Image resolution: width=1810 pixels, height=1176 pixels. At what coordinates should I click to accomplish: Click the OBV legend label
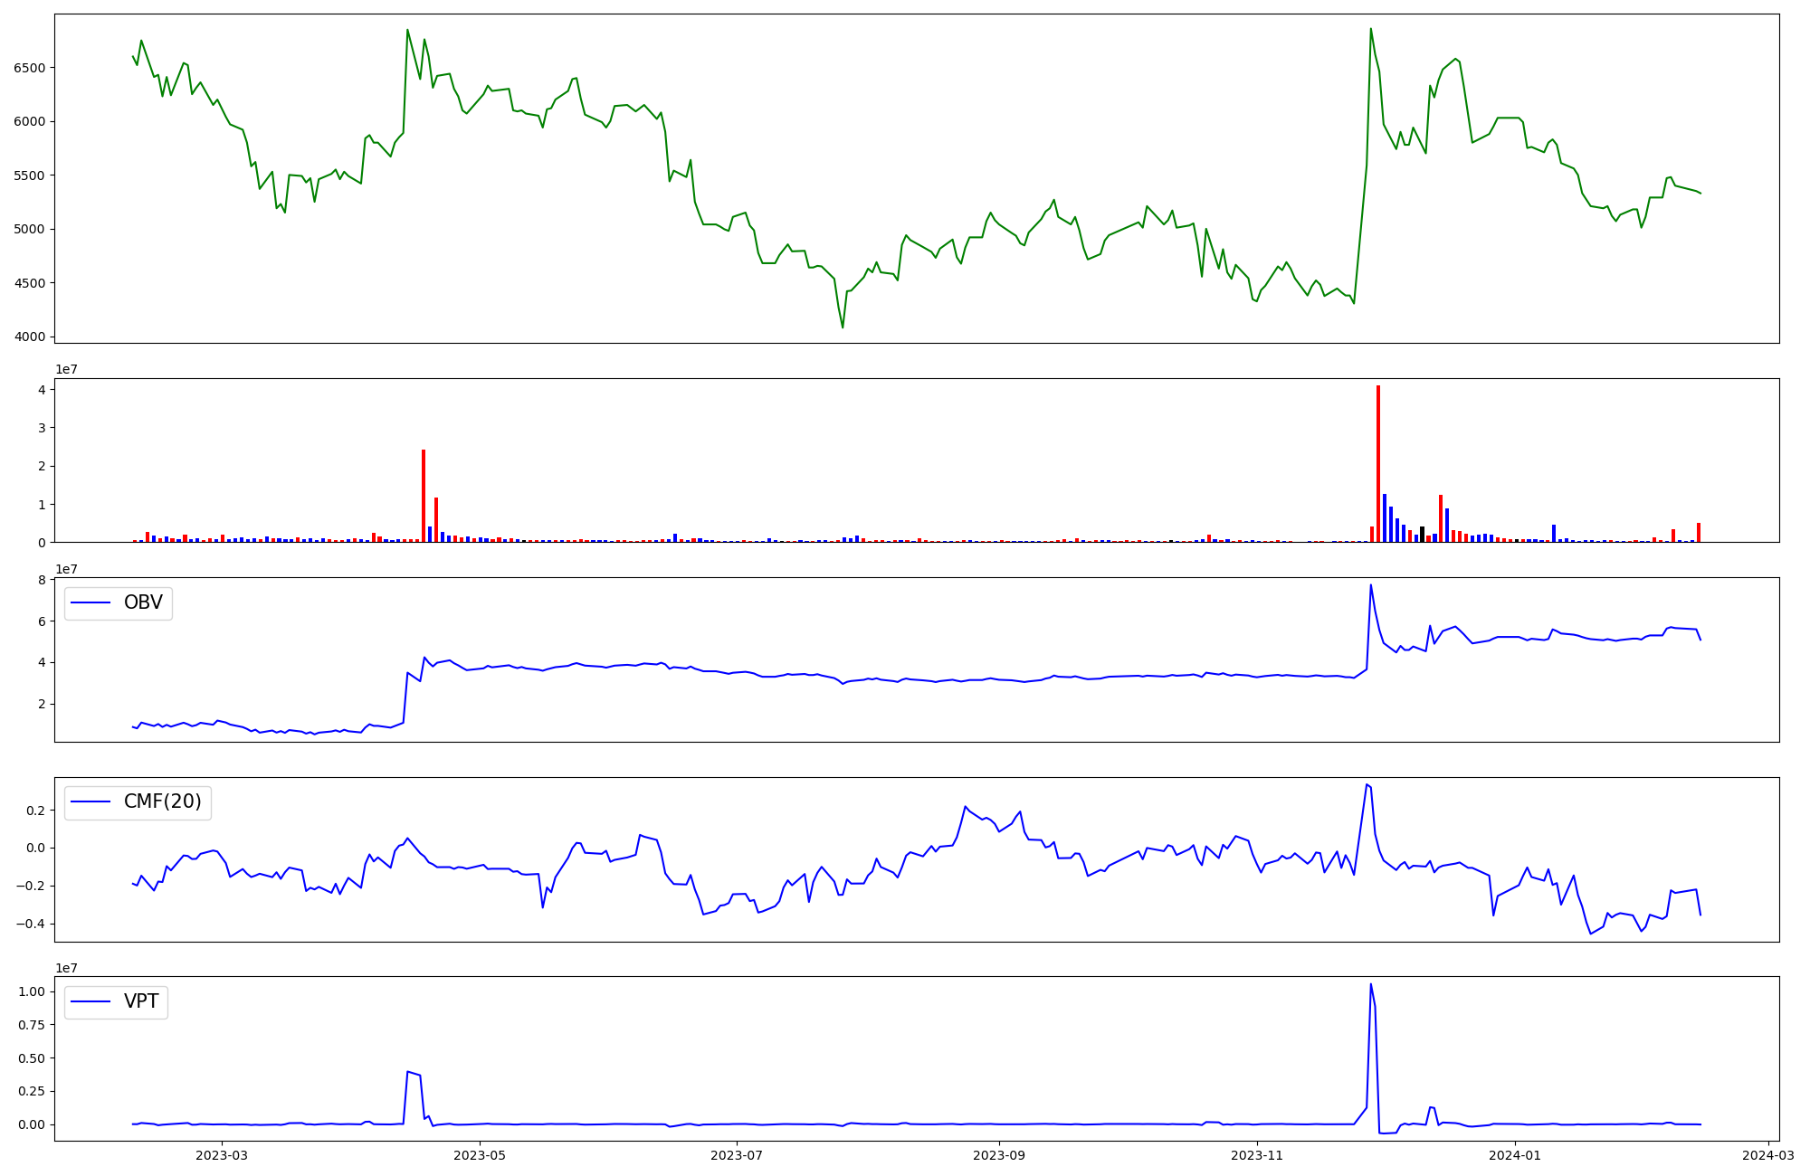(x=143, y=603)
